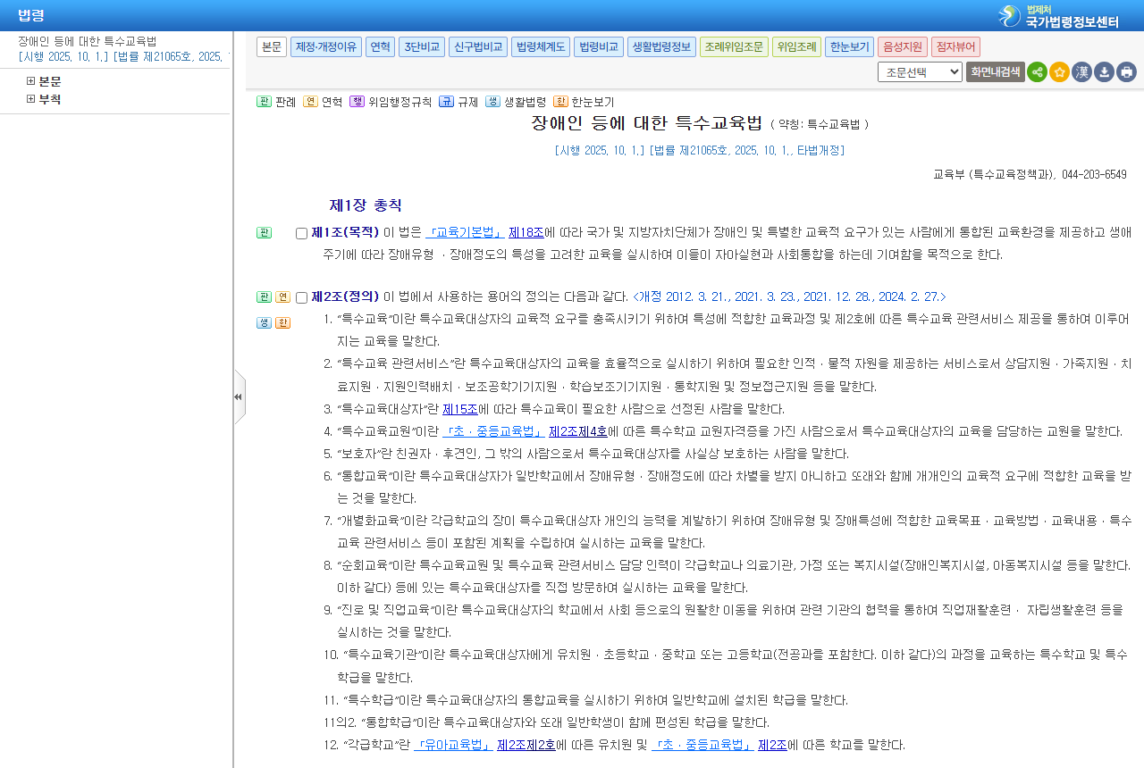Click the 연혁 legend icon
Image resolution: width=1144 pixels, height=768 pixels.
[x=310, y=102]
